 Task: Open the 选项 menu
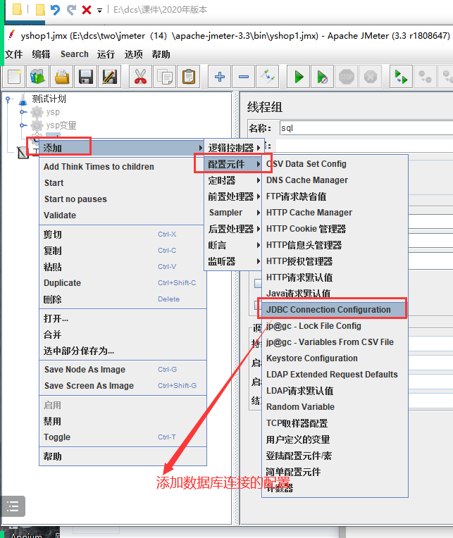click(x=133, y=54)
